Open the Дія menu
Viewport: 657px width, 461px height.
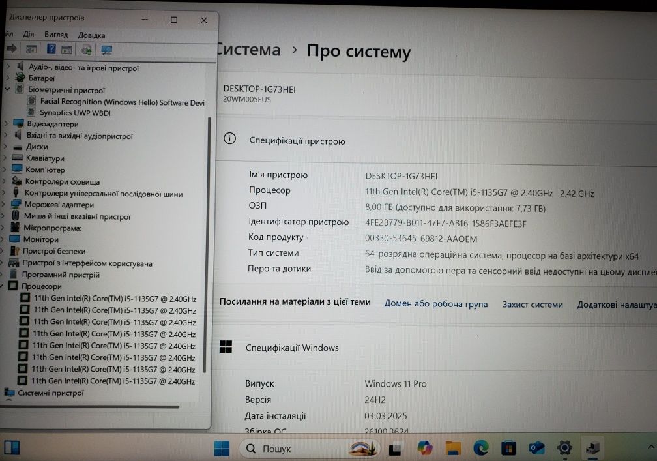(29, 34)
